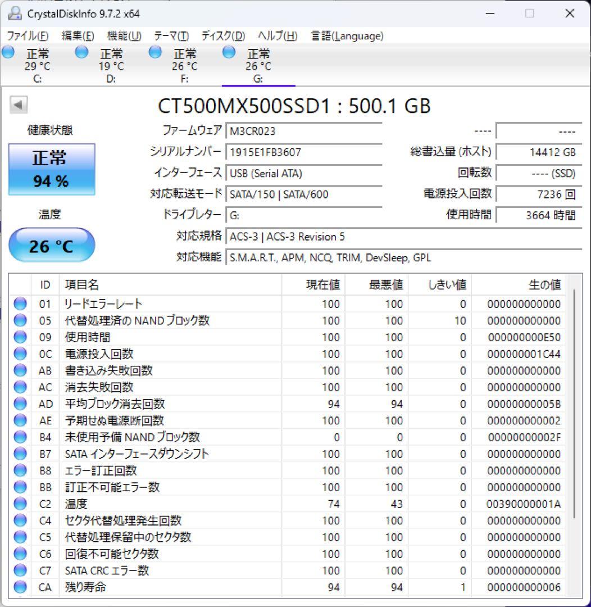The height and width of the screenshot is (607, 591).
Task: Open the ヘルプ menu
Action: (x=276, y=35)
